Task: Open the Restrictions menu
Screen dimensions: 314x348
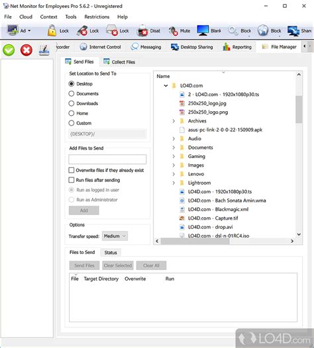Action: (97, 17)
